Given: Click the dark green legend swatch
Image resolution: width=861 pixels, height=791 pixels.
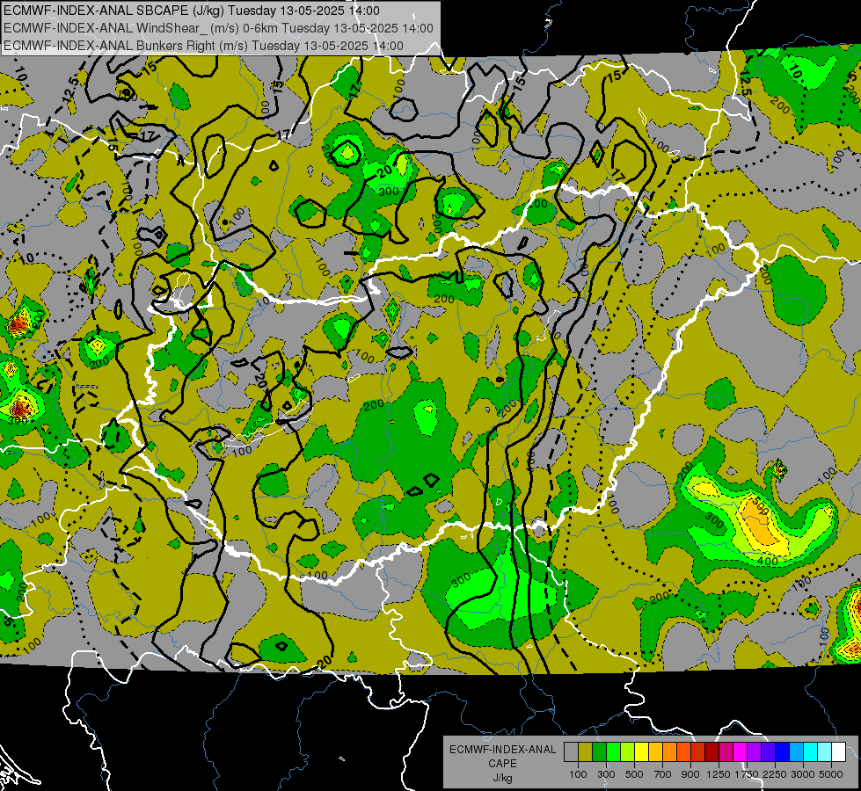Looking at the screenshot, I should 599,752.
